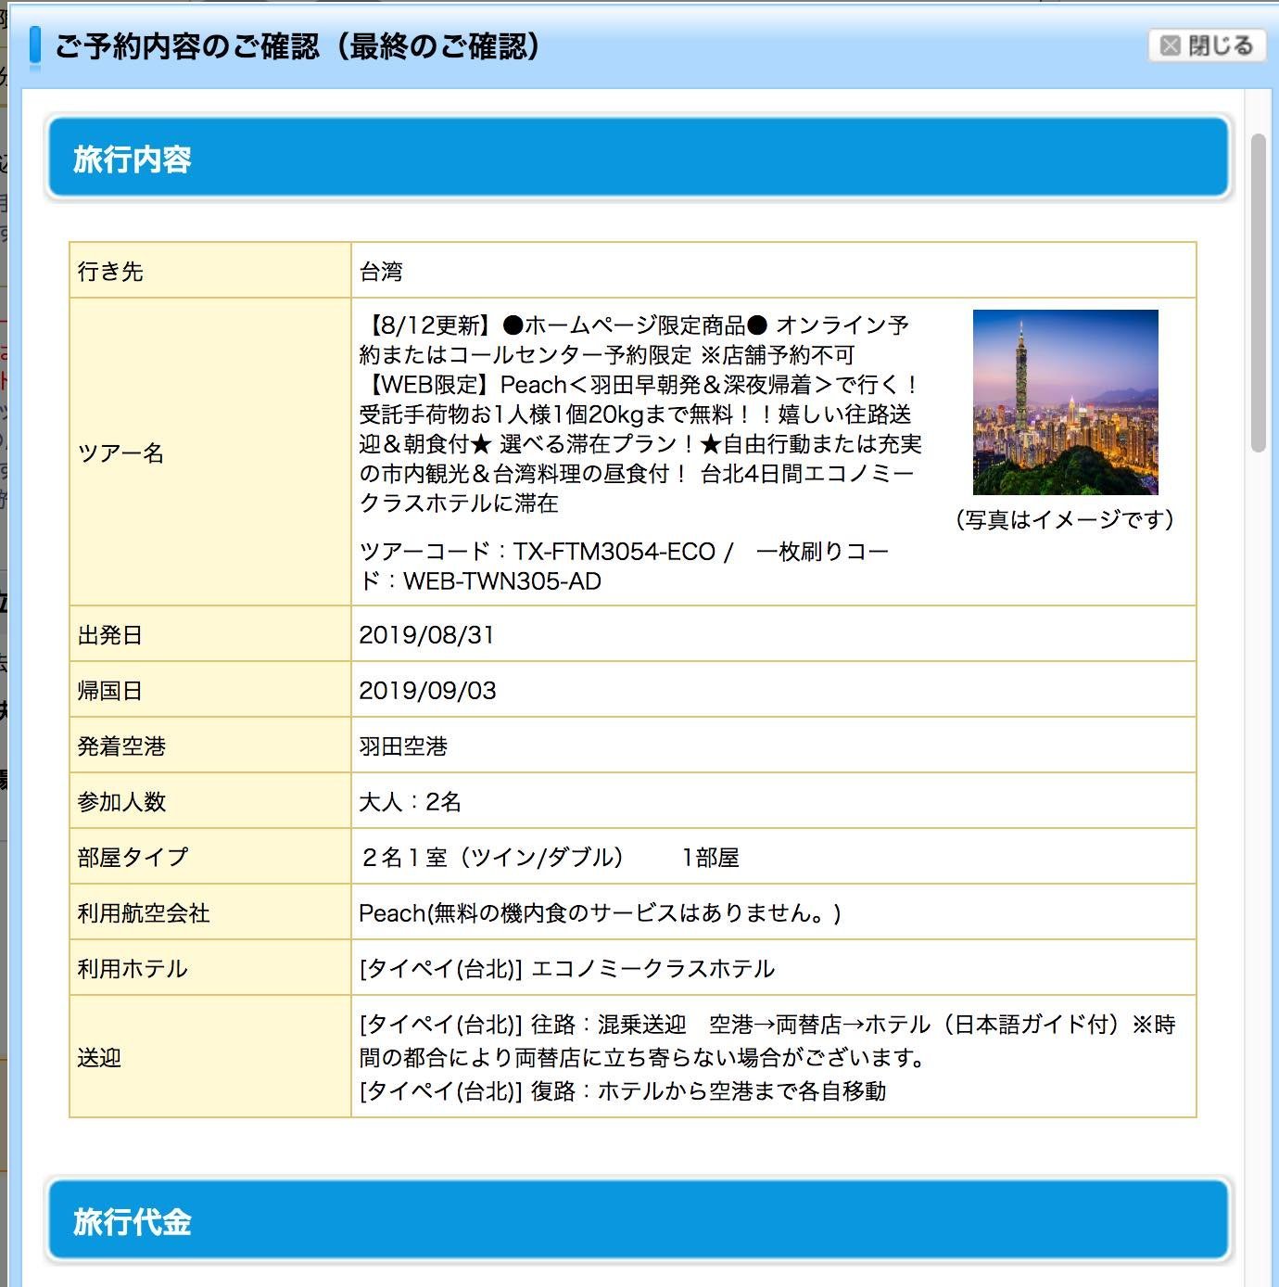This screenshot has height=1287, width=1279.
Task: Click the X icon in 閉じる button
Action: point(1171,45)
